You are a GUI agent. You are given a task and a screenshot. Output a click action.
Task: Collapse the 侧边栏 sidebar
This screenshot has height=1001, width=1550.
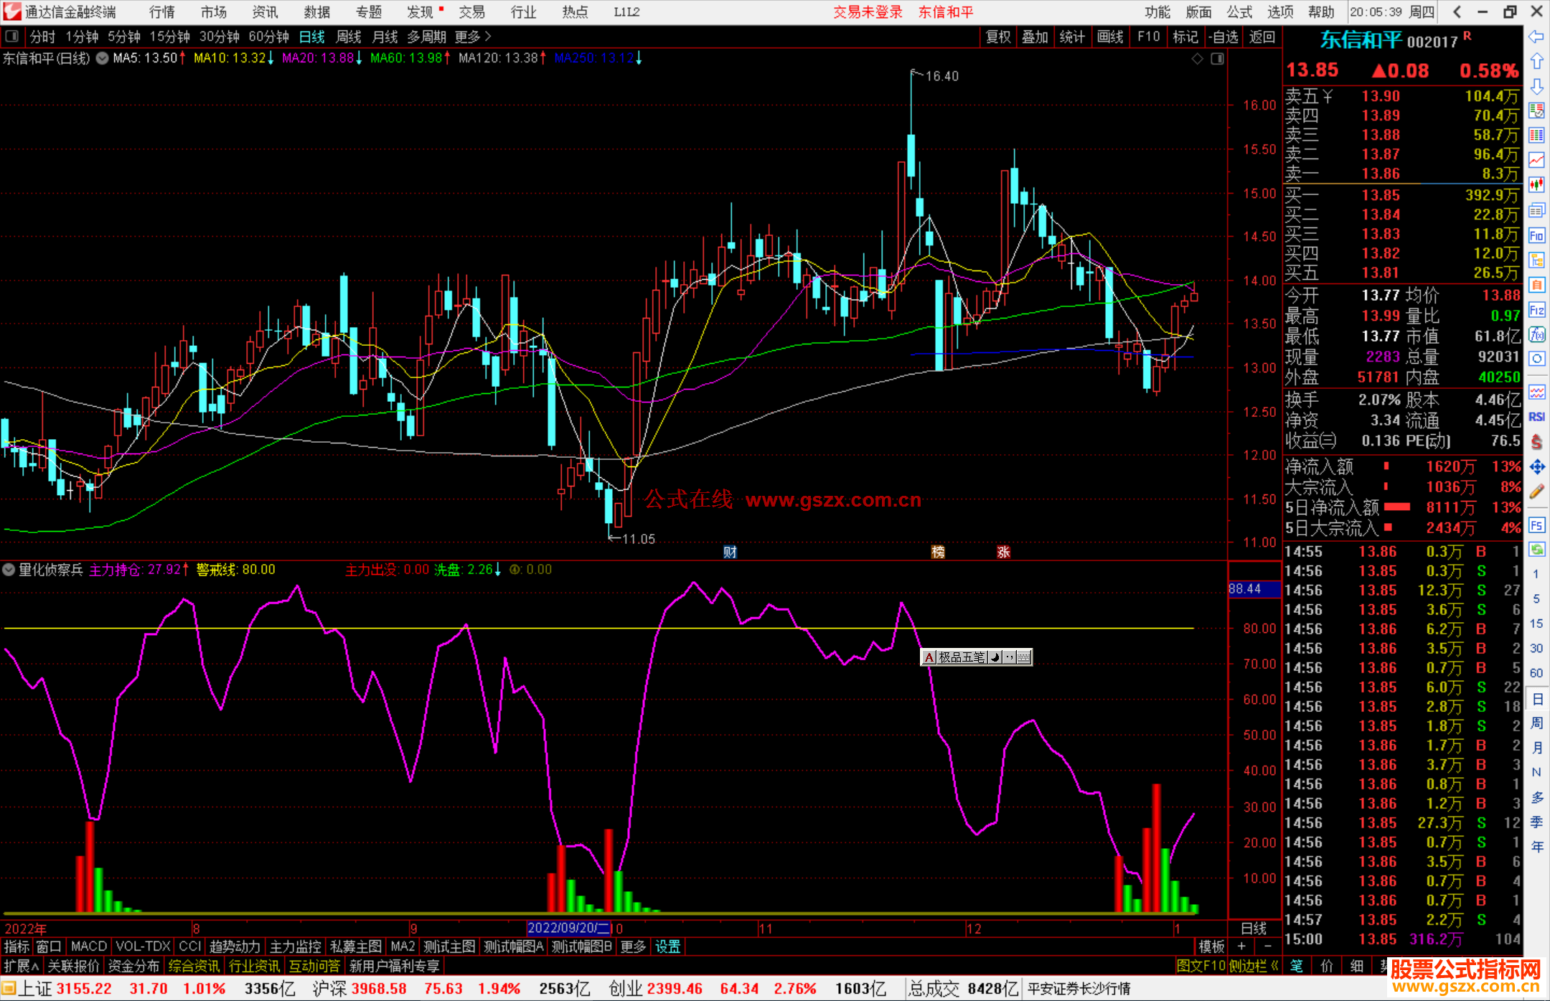pyautogui.click(x=1254, y=966)
